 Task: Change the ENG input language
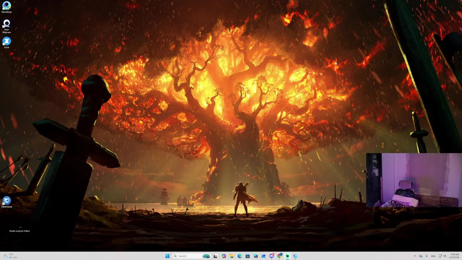(x=433, y=256)
